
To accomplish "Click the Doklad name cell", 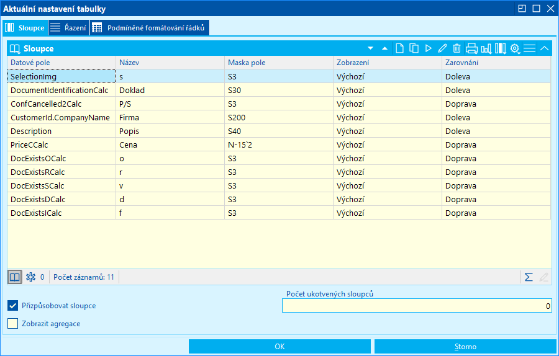I will pos(170,90).
